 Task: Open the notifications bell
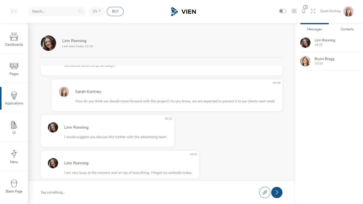coord(303,11)
